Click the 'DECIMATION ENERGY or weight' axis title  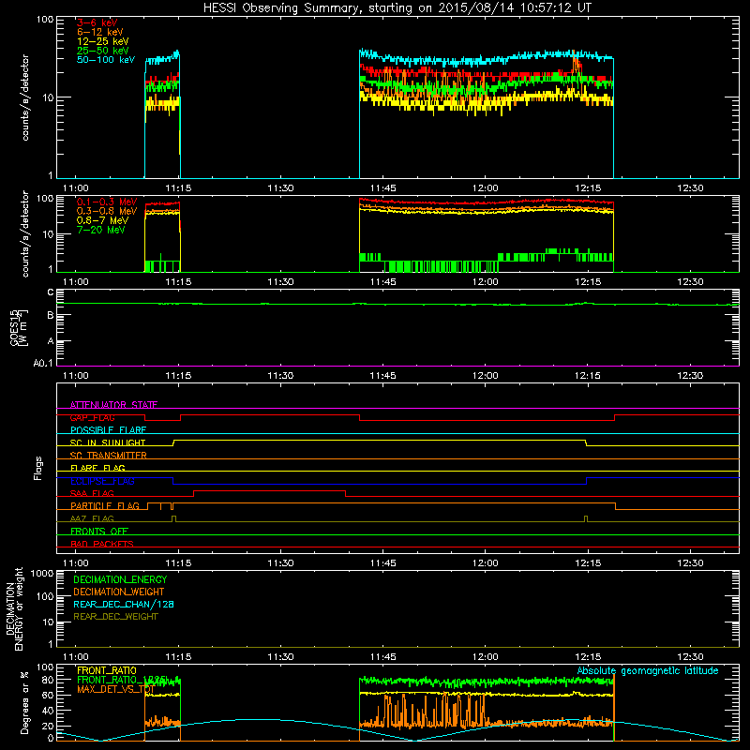[x=14, y=608]
